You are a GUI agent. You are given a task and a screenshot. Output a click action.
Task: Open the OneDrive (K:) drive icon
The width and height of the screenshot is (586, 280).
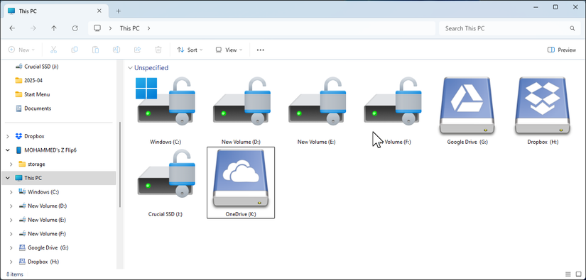click(x=241, y=178)
